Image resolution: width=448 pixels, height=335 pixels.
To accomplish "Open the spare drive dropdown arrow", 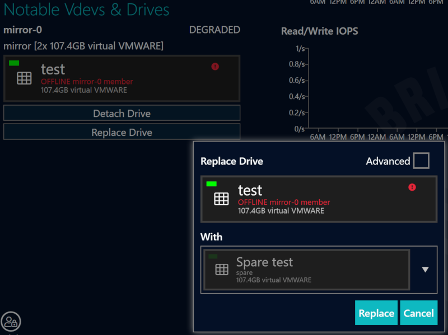I will pos(424,270).
